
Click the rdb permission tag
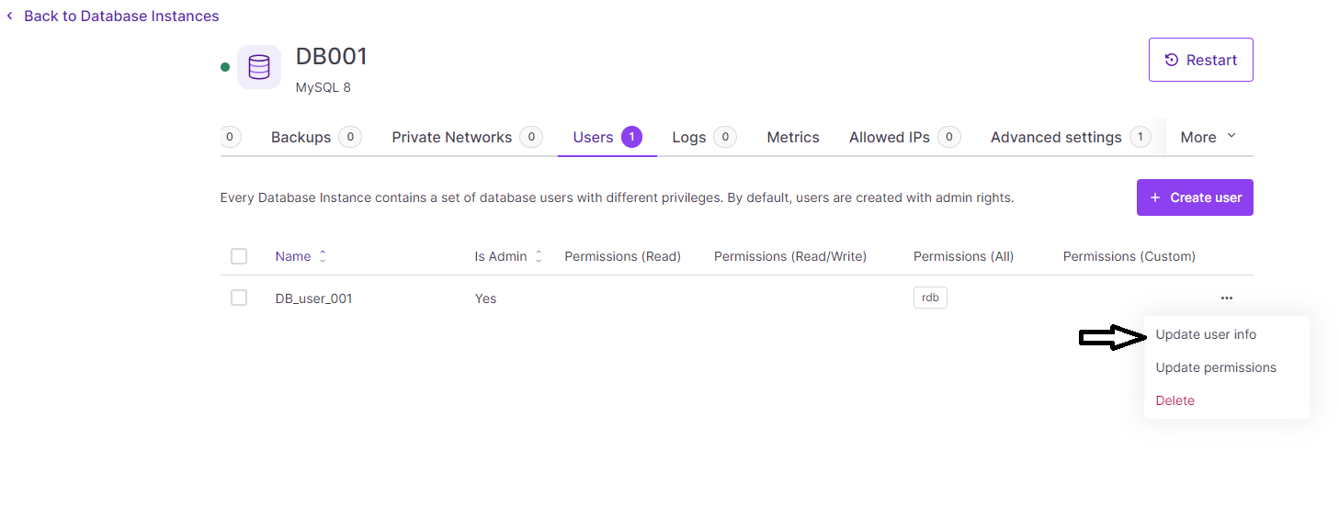[930, 298]
